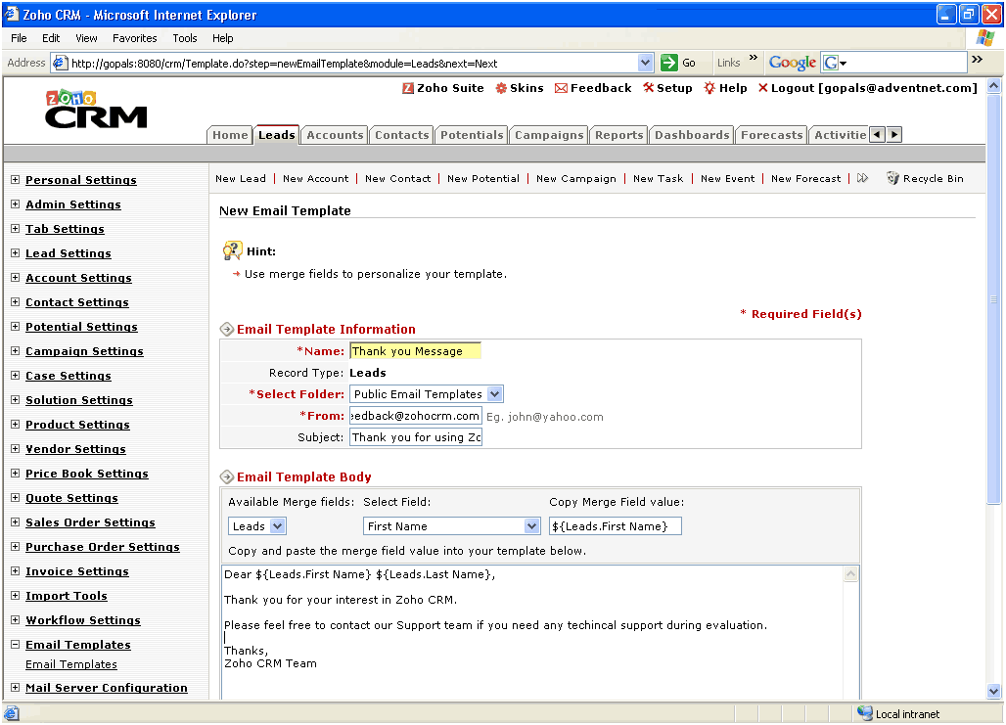Image resolution: width=1006 pixels, height=725 pixels.
Task: Open the Tools menu
Action: coord(185,38)
